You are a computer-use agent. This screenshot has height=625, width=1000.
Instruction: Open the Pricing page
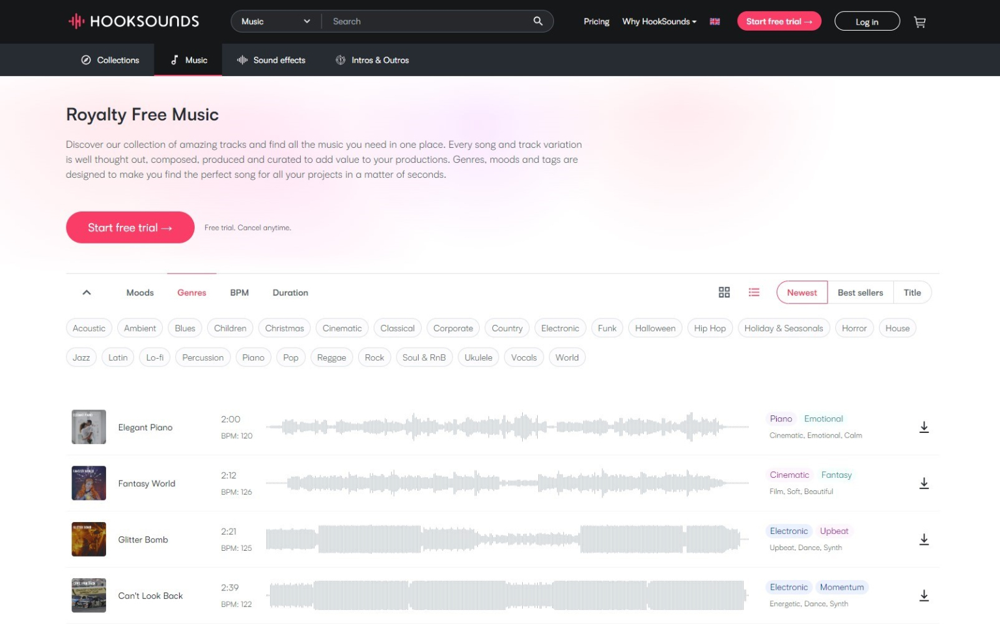pyautogui.click(x=596, y=21)
